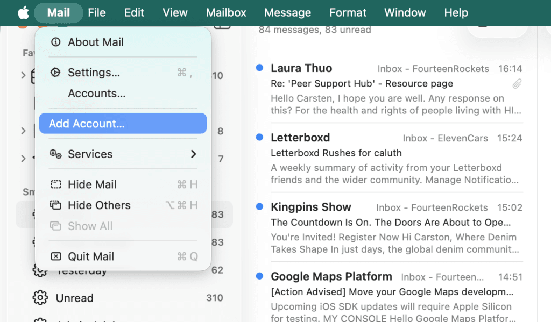Open the Help menu
The image size is (551, 322).
point(456,13)
